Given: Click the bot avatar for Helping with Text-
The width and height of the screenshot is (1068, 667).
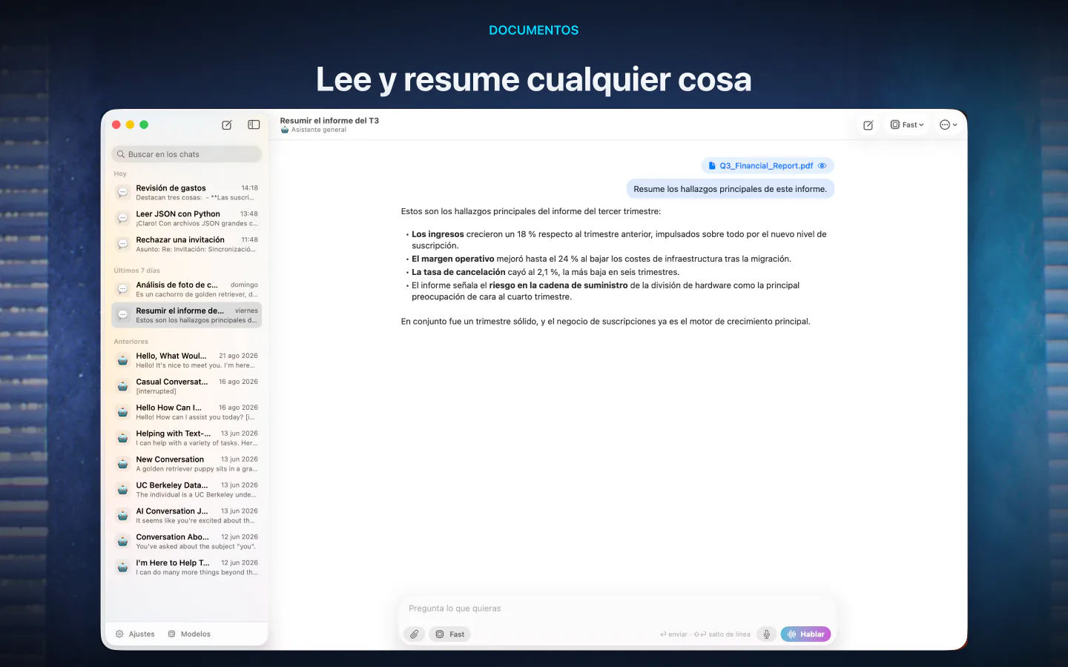Looking at the screenshot, I should (x=123, y=438).
